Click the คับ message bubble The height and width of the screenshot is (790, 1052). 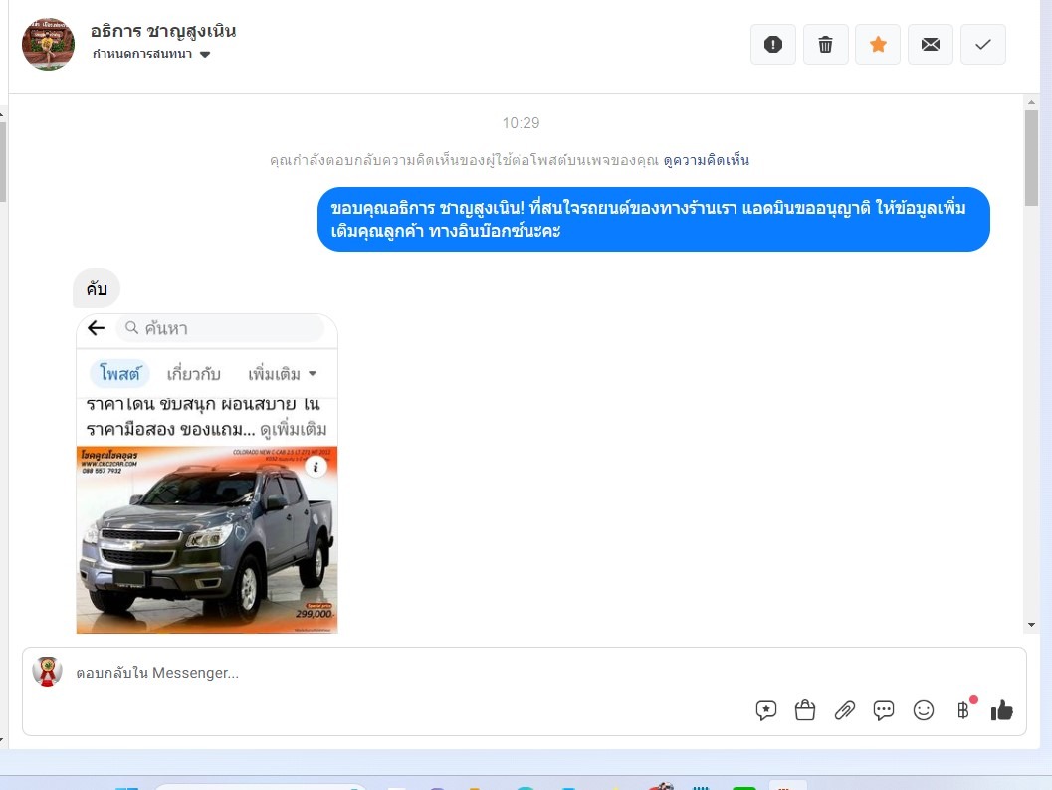click(x=96, y=289)
